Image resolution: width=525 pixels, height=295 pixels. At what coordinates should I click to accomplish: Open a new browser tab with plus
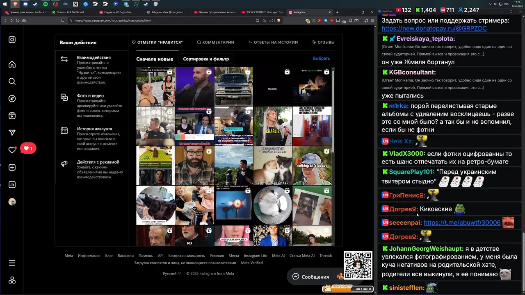[x=338, y=12]
